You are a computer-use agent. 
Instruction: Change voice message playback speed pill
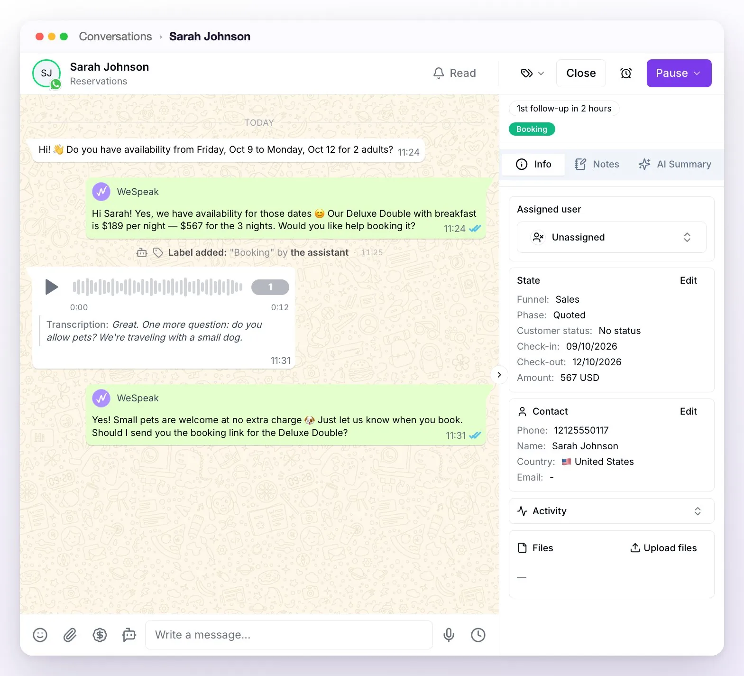point(270,287)
